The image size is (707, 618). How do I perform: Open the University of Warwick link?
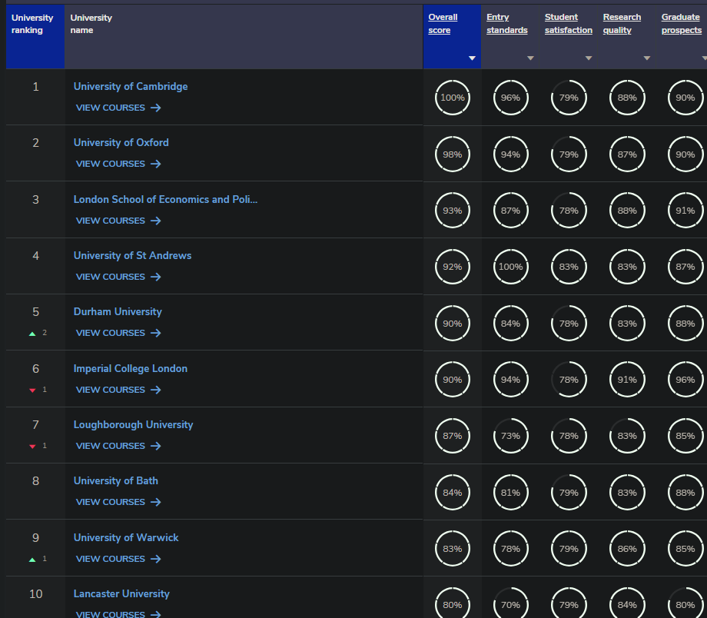(x=126, y=538)
